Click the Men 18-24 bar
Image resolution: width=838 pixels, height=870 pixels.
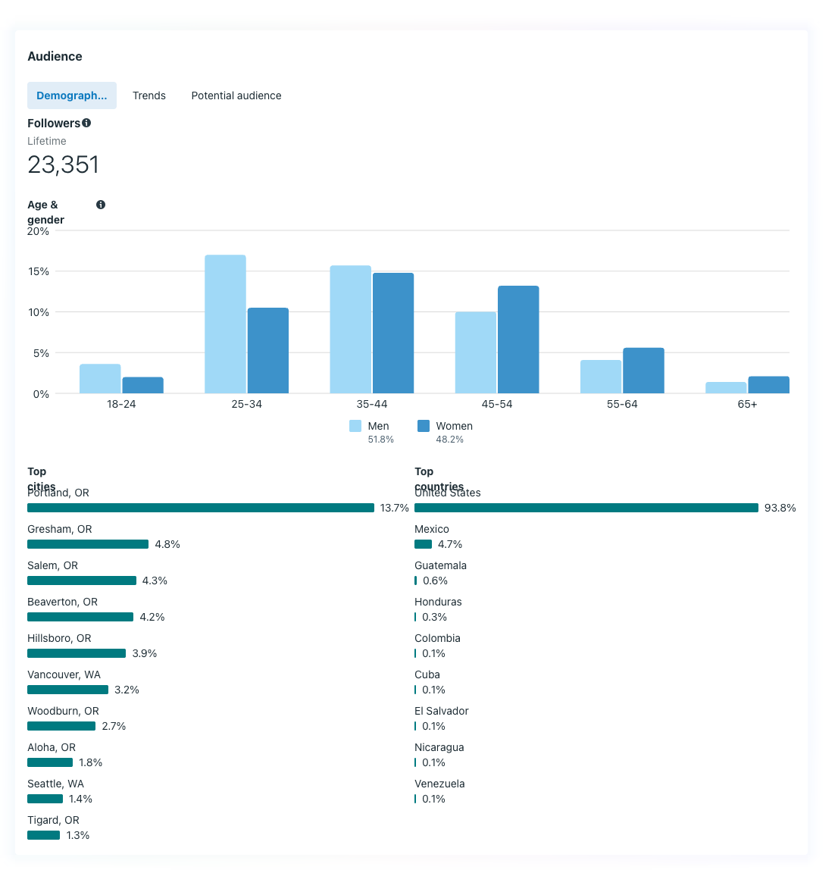tap(100, 379)
